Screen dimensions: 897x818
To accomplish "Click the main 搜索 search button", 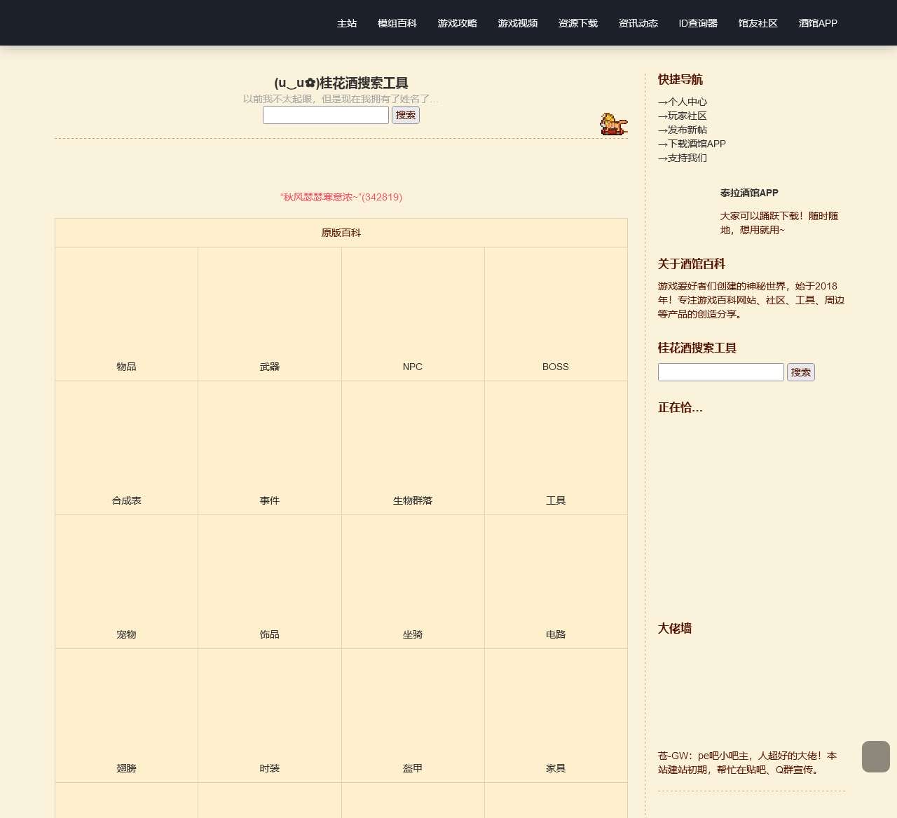I will (x=405, y=114).
